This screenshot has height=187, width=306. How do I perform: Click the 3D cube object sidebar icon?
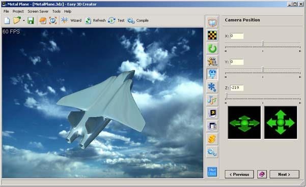(x=212, y=22)
